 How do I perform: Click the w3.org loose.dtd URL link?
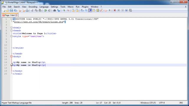pos(39,22)
